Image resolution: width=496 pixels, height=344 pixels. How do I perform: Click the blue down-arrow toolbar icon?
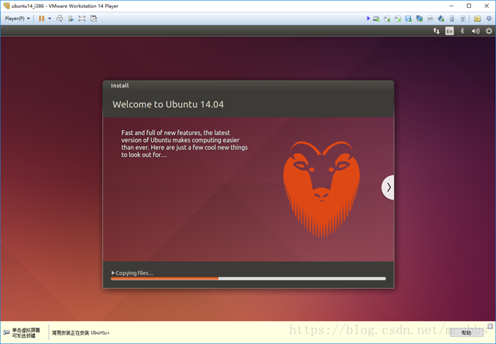coord(489,18)
